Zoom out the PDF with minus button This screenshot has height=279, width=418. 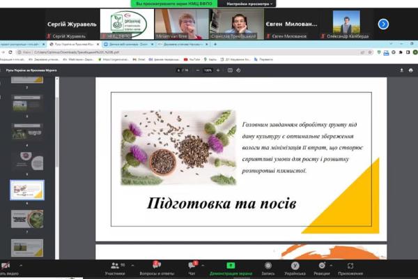click(x=198, y=70)
